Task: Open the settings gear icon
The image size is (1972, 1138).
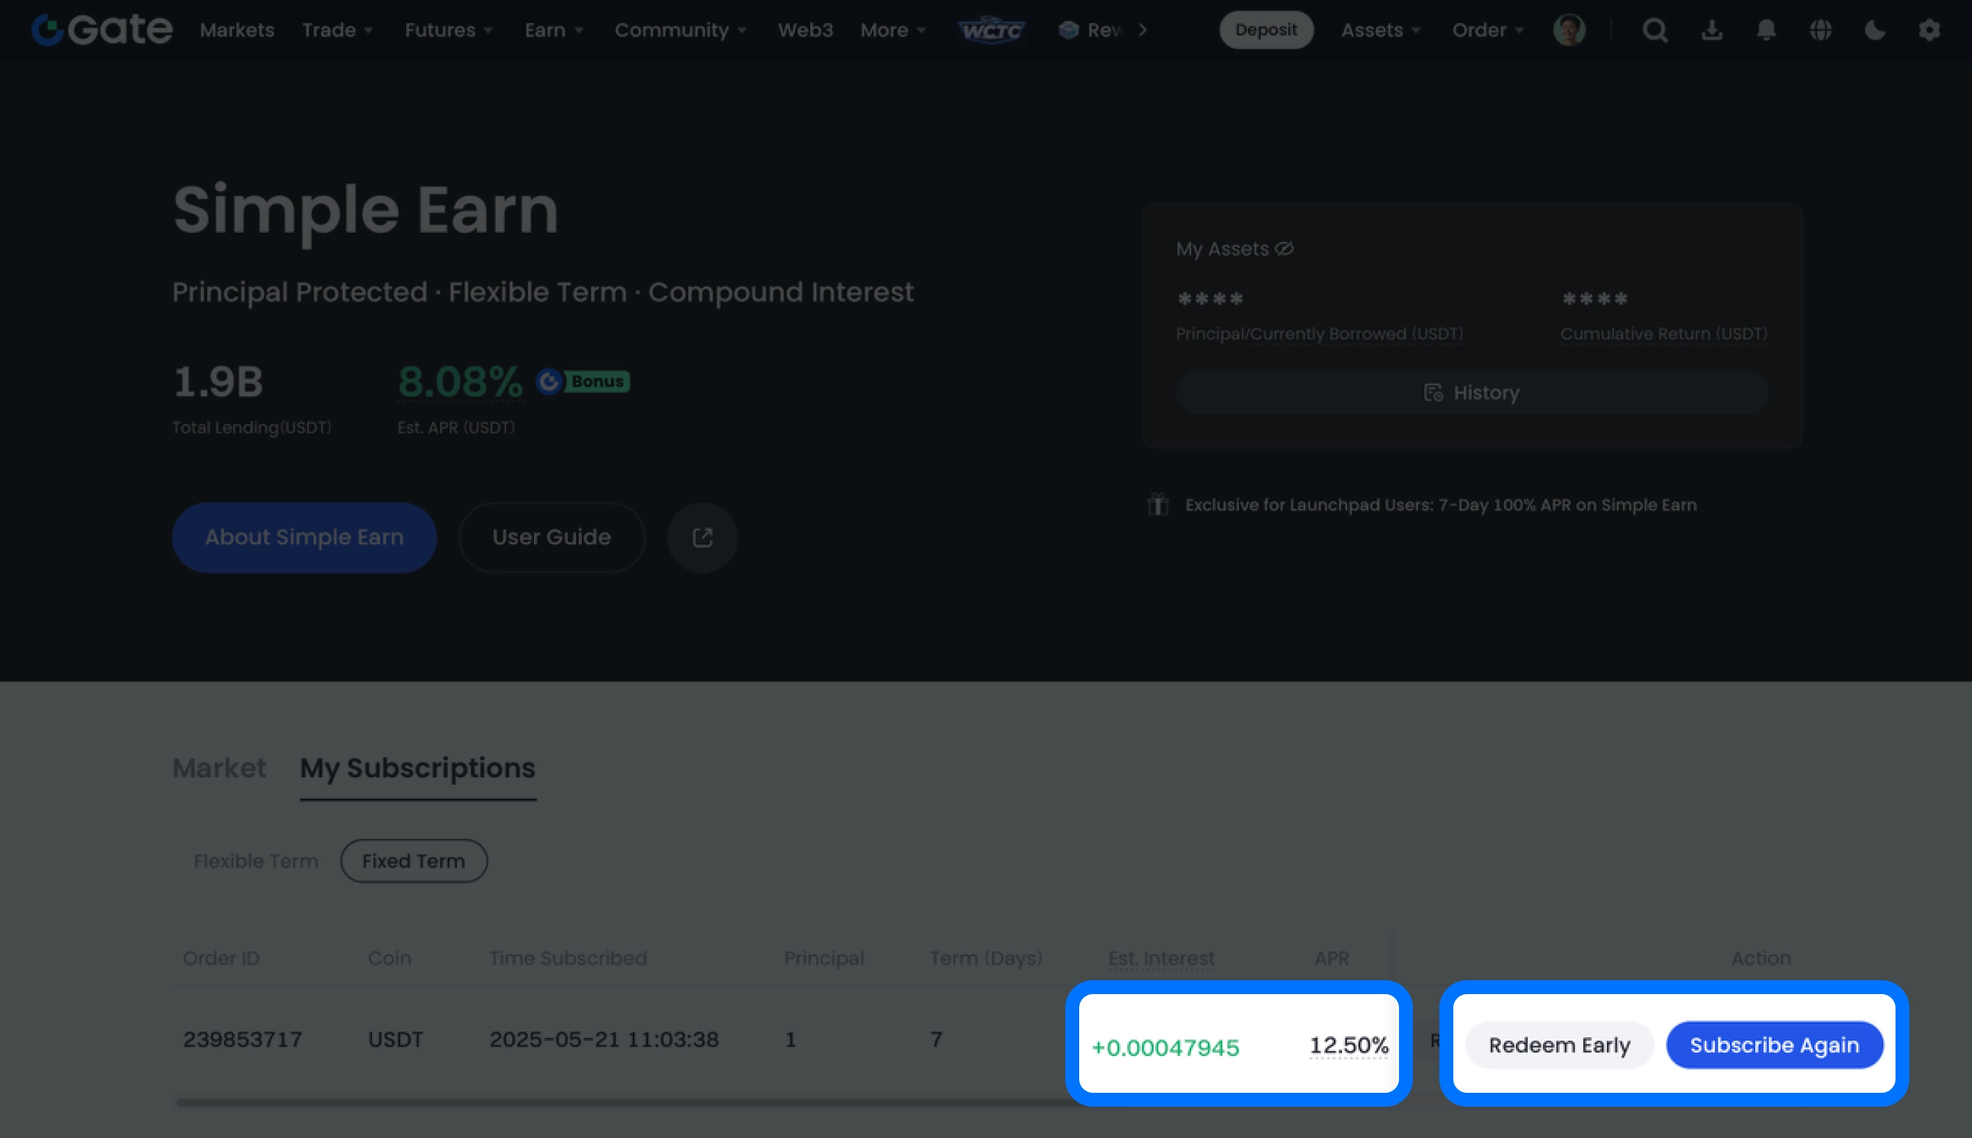Action: (1929, 31)
